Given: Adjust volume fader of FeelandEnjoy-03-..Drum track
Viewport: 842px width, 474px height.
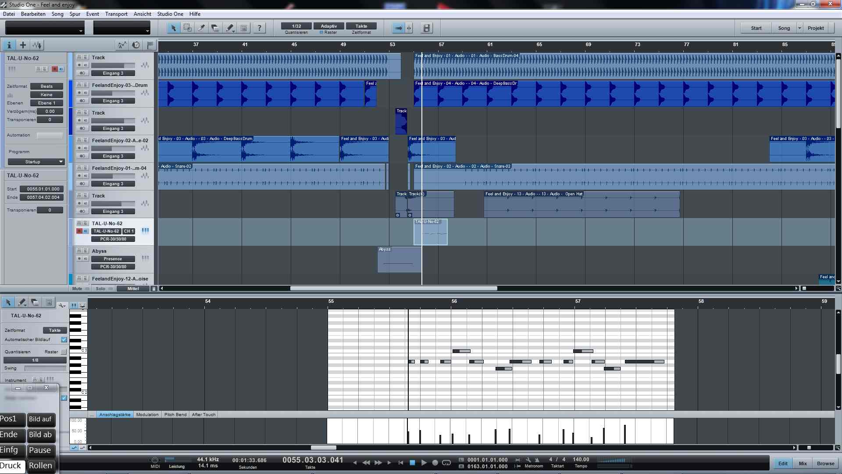Looking at the screenshot, I should pos(113,93).
